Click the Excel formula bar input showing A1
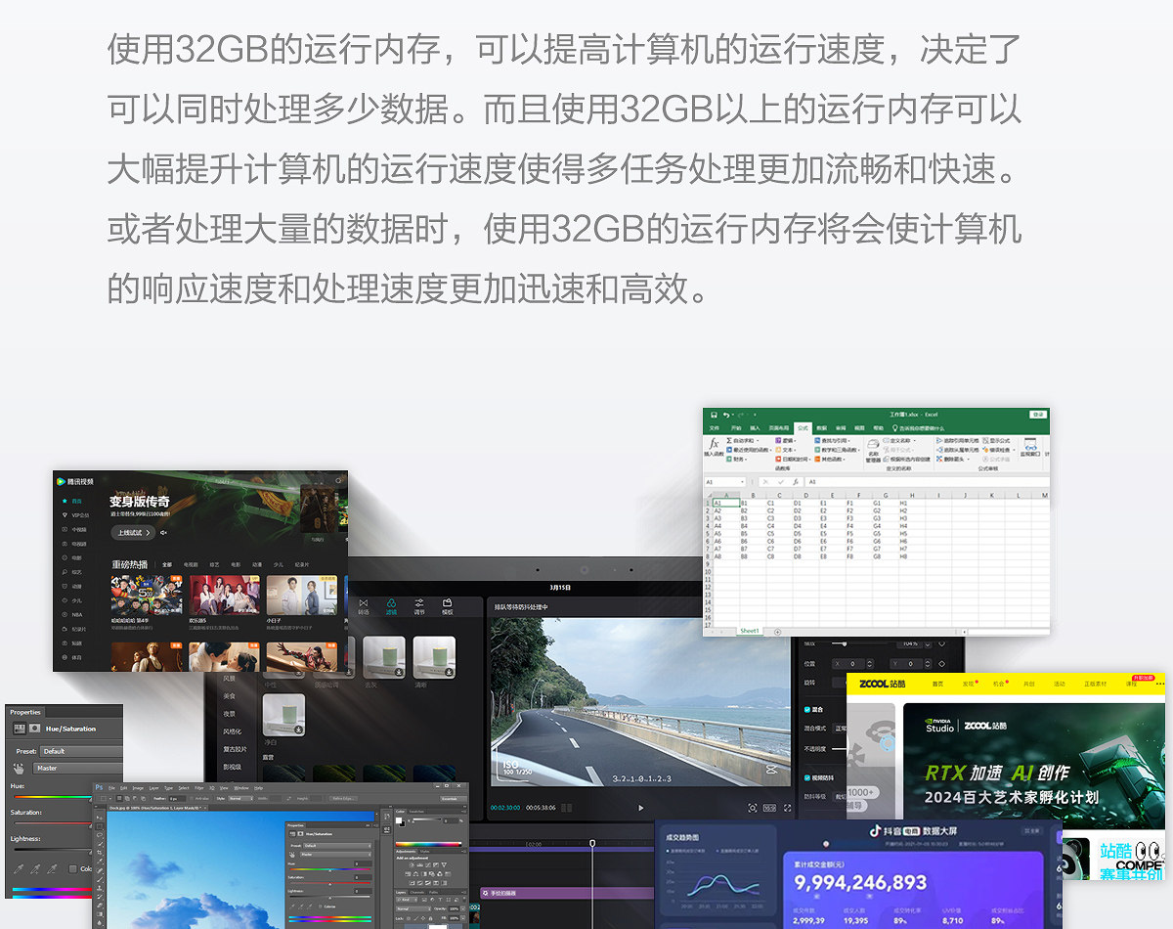 [928, 482]
